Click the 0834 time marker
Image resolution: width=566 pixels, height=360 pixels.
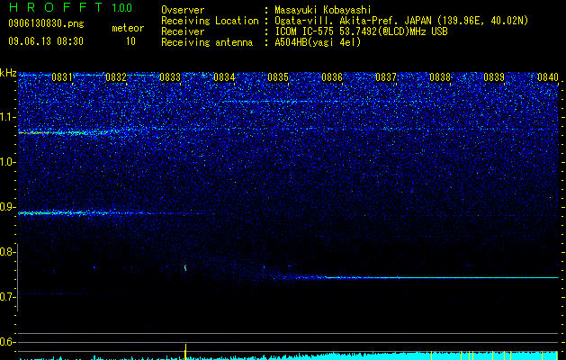[x=224, y=77]
